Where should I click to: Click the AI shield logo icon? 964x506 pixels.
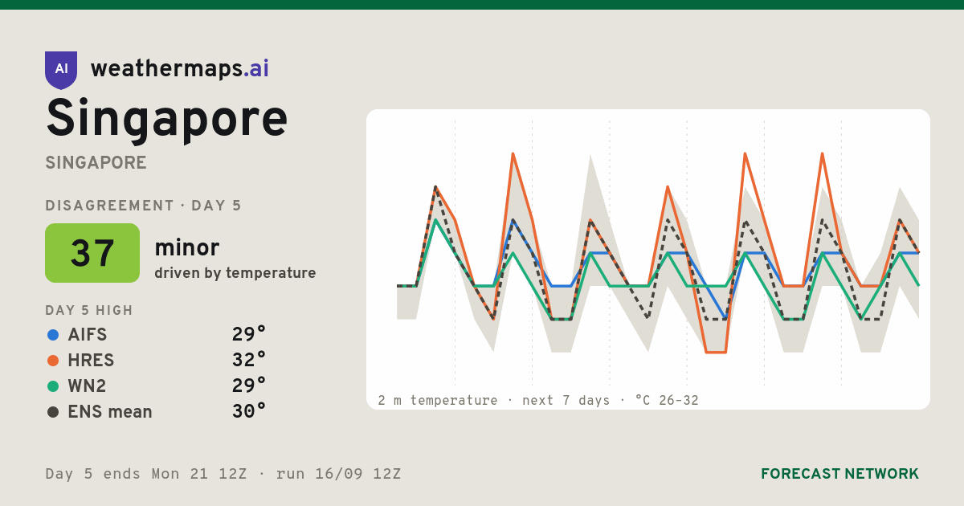click(61, 70)
